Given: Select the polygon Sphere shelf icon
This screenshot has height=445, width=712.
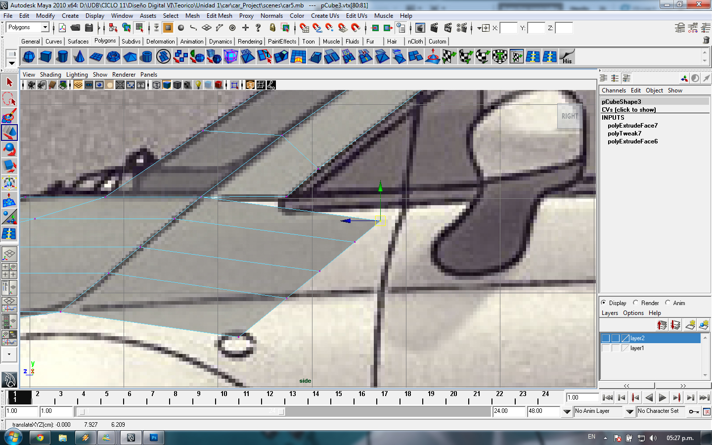Looking at the screenshot, I should (29, 57).
